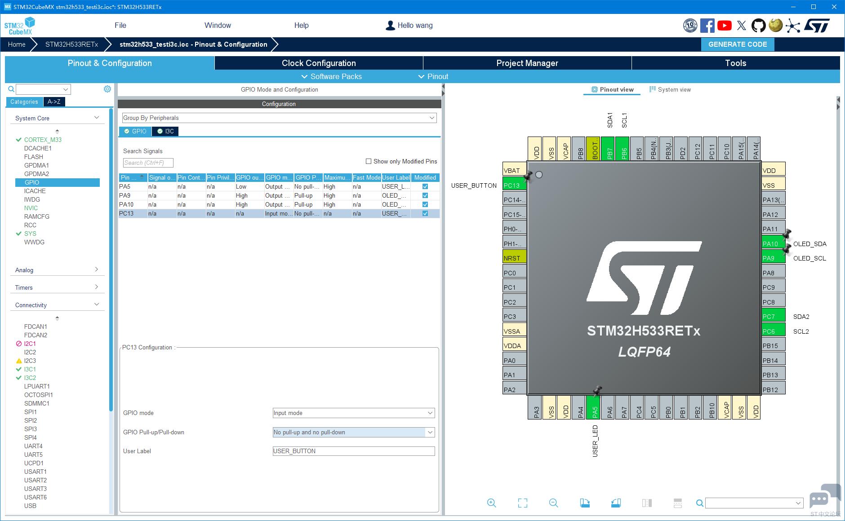Image resolution: width=845 pixels, height=521 pixels.
Task: Toggle the Modified checkbox for PC13
Action: coord(425,213)
